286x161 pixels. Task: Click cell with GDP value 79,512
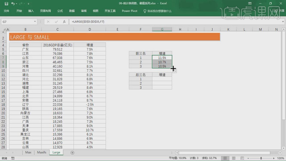[57, 49]
